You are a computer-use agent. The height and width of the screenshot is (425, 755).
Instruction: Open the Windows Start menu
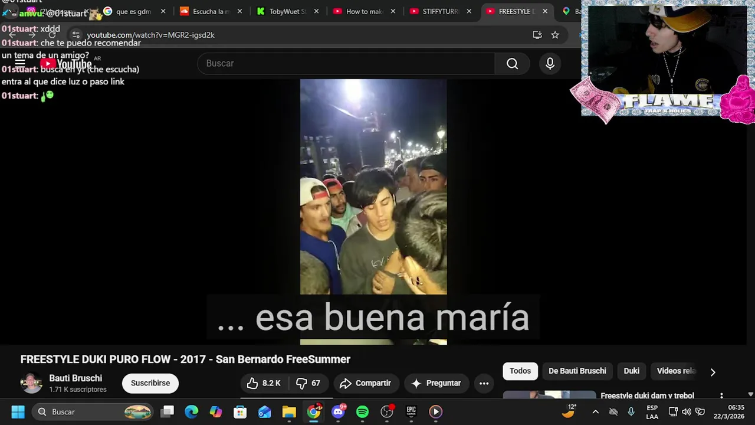coord(18,411)
